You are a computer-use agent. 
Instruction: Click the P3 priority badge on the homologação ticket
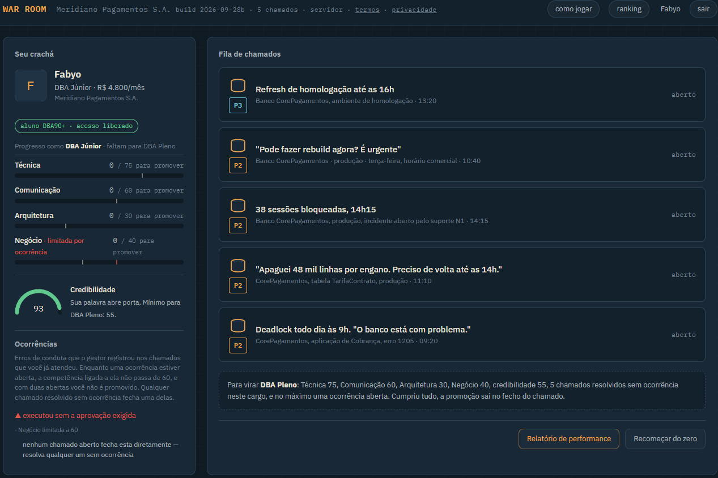coord(238,105)
